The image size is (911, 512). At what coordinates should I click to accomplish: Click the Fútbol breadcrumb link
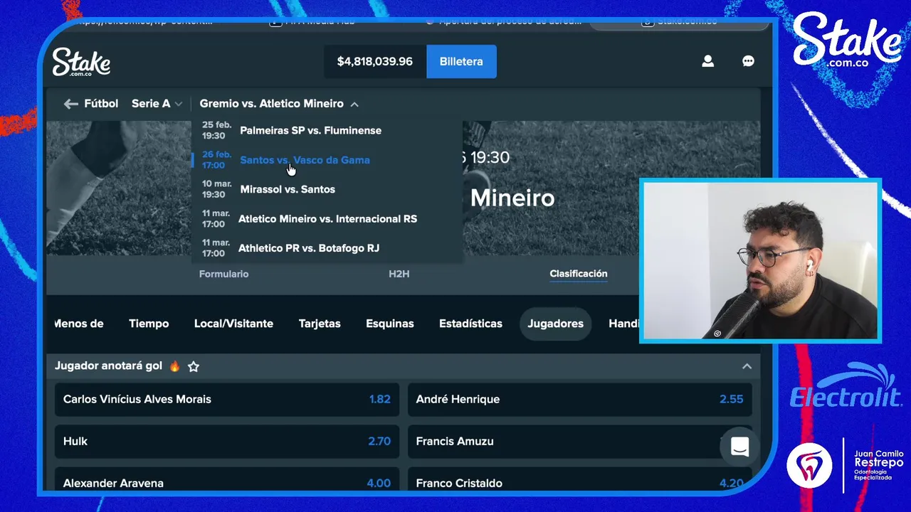pos(101,104)
